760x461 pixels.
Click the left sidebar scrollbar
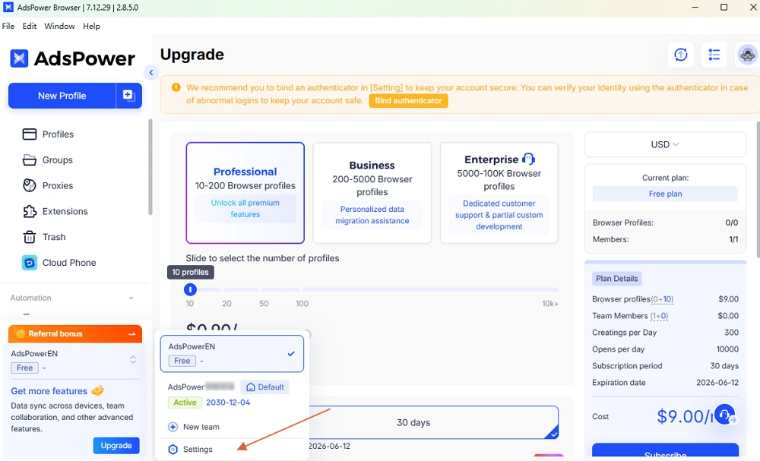click(x=150, y=167)
